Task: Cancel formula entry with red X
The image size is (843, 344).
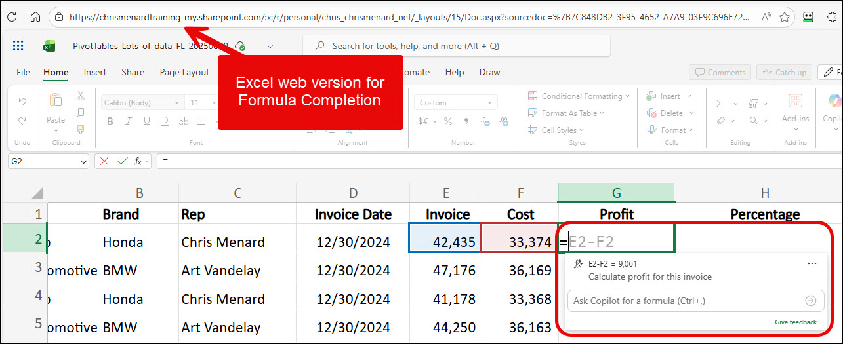Action: [104, 161]
